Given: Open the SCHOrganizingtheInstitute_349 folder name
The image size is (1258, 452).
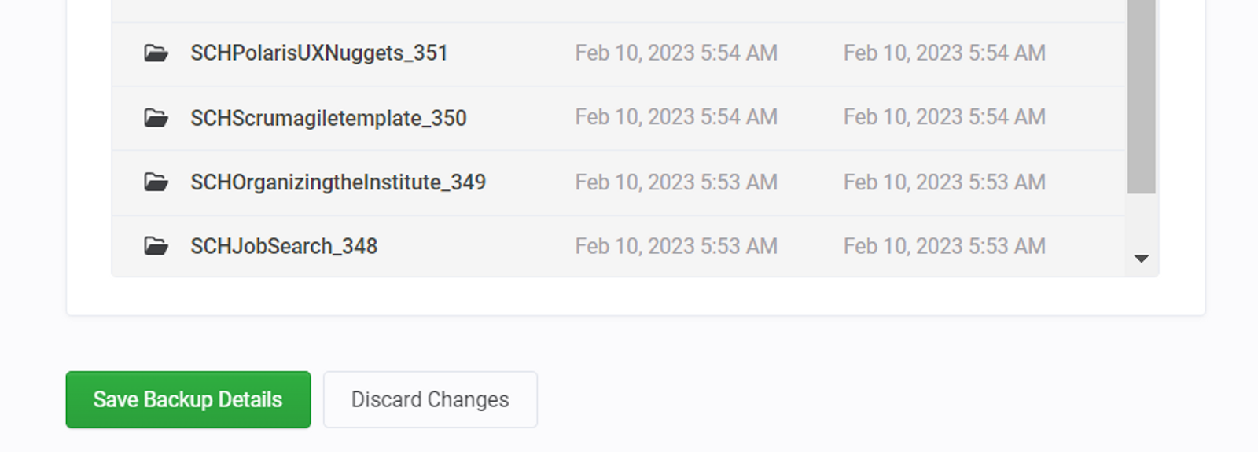Looking at the screenshot, I should pos(338,182).
